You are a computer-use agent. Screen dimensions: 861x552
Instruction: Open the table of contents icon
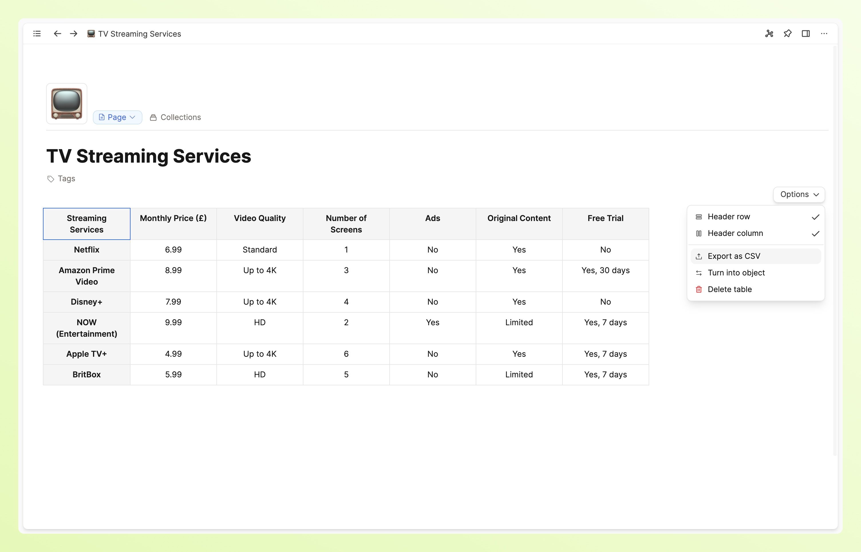[x=37, y=33]
